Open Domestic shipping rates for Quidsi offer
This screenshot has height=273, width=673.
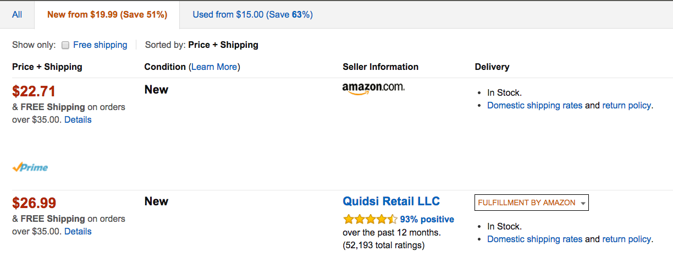(x=534, y=239)
